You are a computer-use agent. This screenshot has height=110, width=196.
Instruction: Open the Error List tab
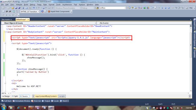[36, 101]
